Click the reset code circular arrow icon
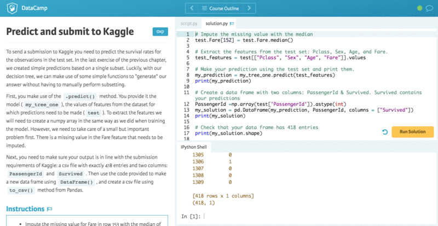This screenshot has width=438, height=226. tap(385, 132)
